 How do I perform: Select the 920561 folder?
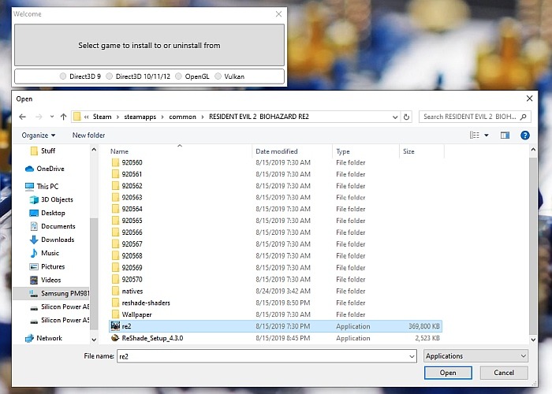click(132, 174)
